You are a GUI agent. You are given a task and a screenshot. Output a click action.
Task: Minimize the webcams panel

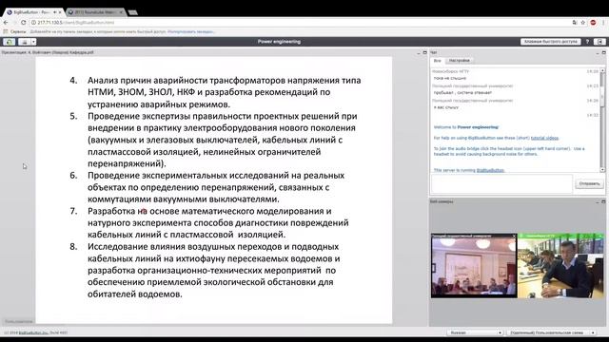click(x=598, y=201)
